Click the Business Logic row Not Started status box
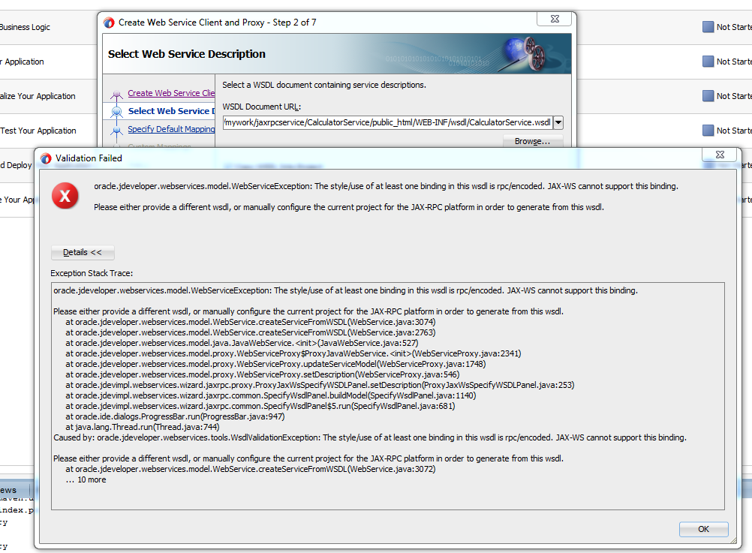The image size is (752, 553). pyautogui.click(x=708, y=27)
